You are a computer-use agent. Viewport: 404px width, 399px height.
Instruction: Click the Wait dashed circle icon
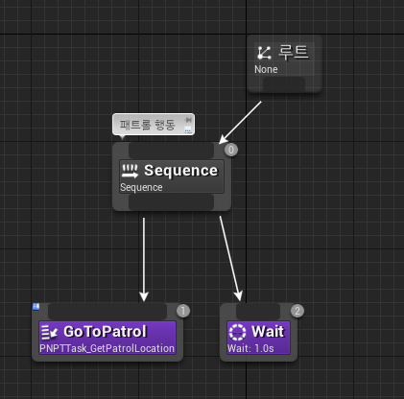(x=237, y=332)
